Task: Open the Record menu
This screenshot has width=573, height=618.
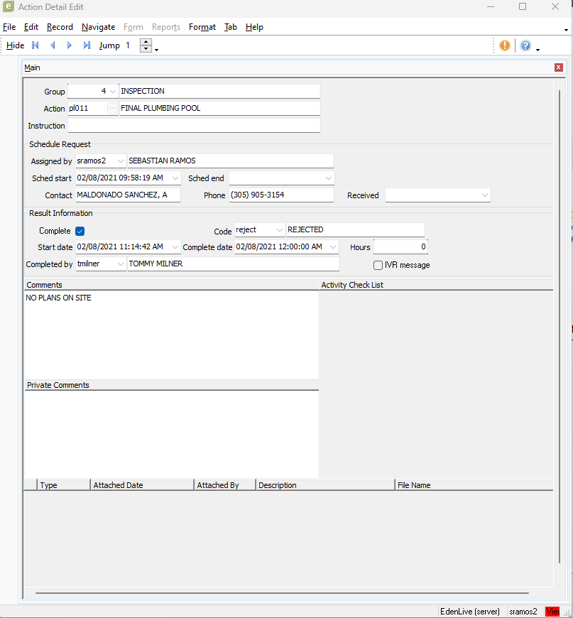Action: pyautogui.click(x=60, y=27)
